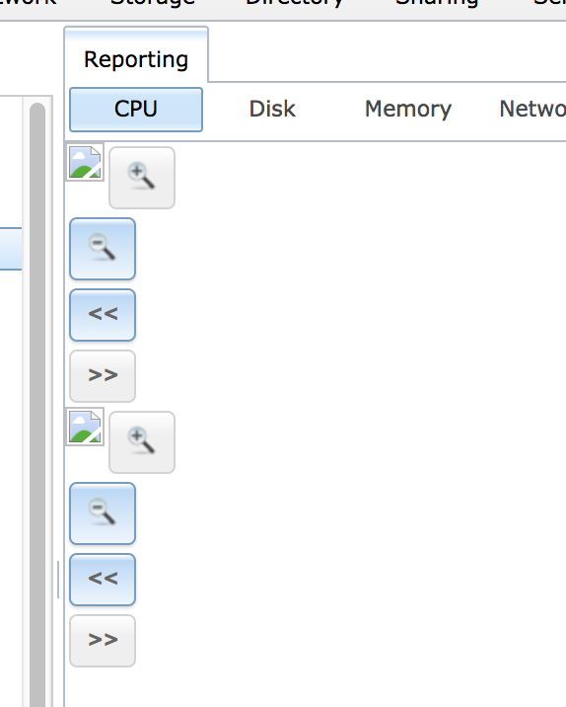566x707 pixels.
Task: Select the highlighted item in the left tree
Action: (11, 249)
